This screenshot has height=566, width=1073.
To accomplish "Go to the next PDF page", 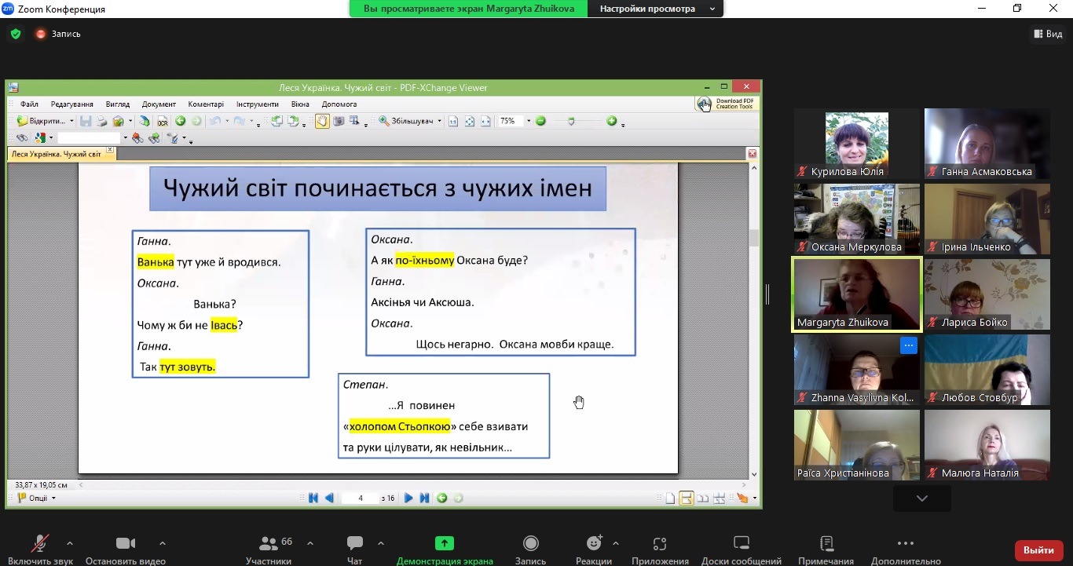I will (408, 498).
